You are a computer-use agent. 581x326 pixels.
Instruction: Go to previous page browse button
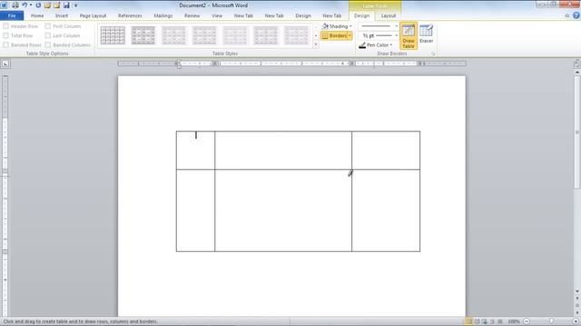pyautogui.click(x=577, y=298)
